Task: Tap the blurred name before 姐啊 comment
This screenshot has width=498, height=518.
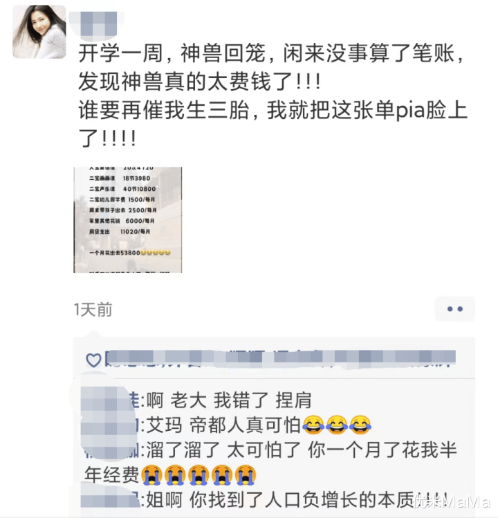Action: click(x=110, y=499)
